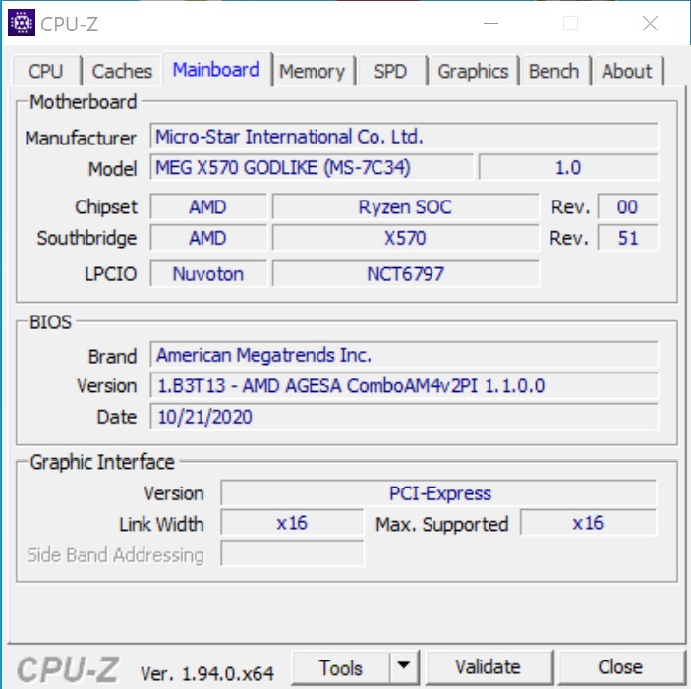
Task: Open the Bench tab
Action: coord(553,71)
